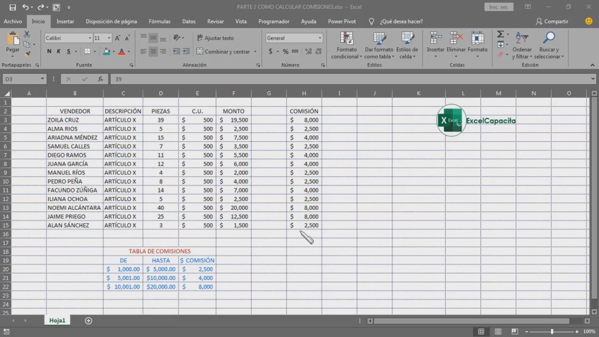Expand Combinar y centrar options arrow

tap(255, 51)
